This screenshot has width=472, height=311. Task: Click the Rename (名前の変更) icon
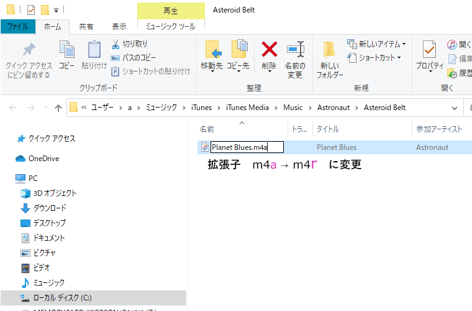tap(295, 49)
